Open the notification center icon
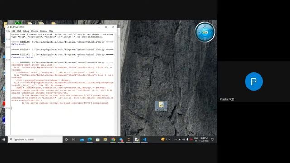The height and width of the screenshot is (163, 290). coord(213,139)
